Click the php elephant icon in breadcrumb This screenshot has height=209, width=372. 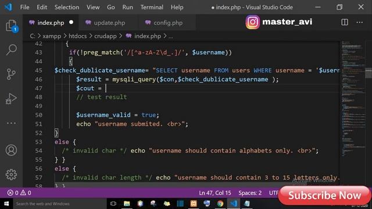pyautogui.click(x=129, y=36)
